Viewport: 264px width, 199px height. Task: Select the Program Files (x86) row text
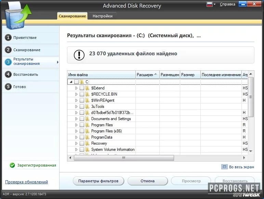(x=106, y=131)
